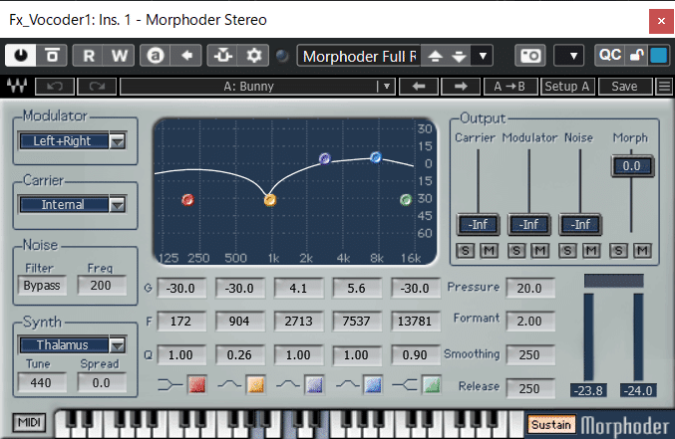Click the Waves logo icon
This screenshot has height=439, width=675.
17,86
